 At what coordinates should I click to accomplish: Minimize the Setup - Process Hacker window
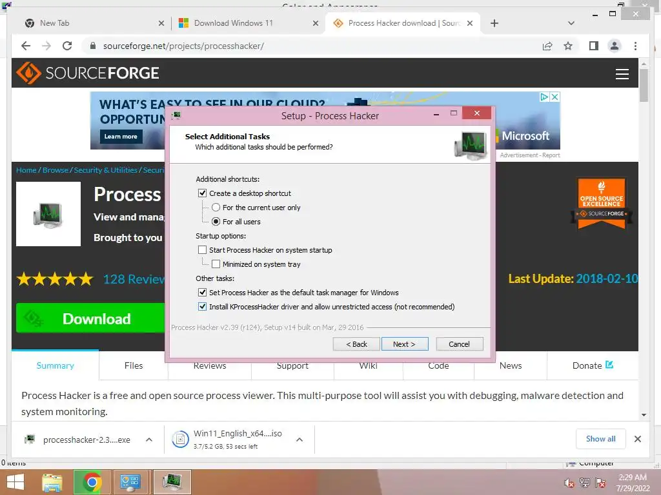[x=436, y=113]
